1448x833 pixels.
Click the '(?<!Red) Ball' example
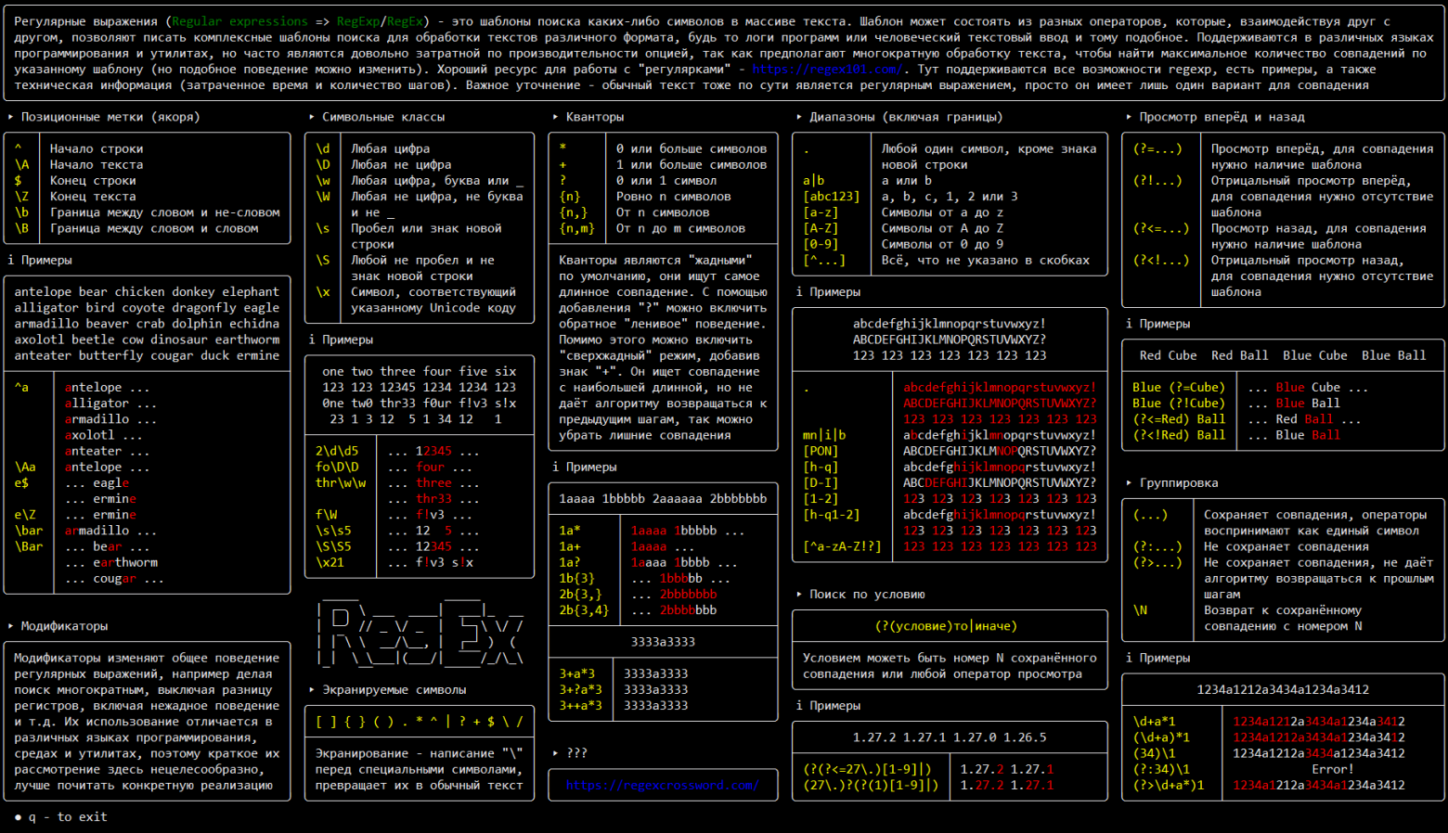tap(1179, 435)
